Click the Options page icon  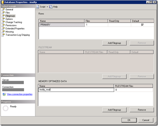point(3,19)
